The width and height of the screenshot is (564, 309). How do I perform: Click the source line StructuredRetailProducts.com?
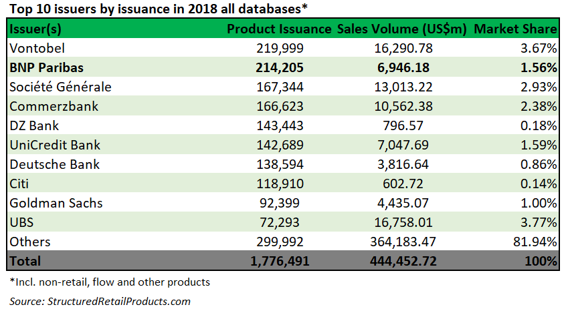(x=100, y=302)
